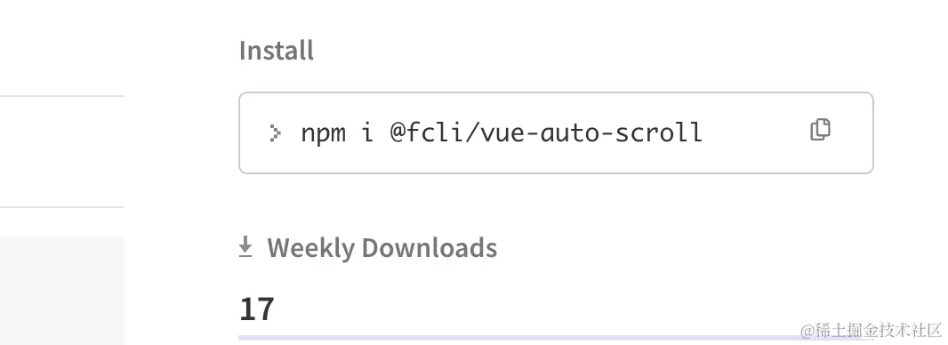Copy the npm install command
This screenshot has width=948, height=345.
(820, 130)
